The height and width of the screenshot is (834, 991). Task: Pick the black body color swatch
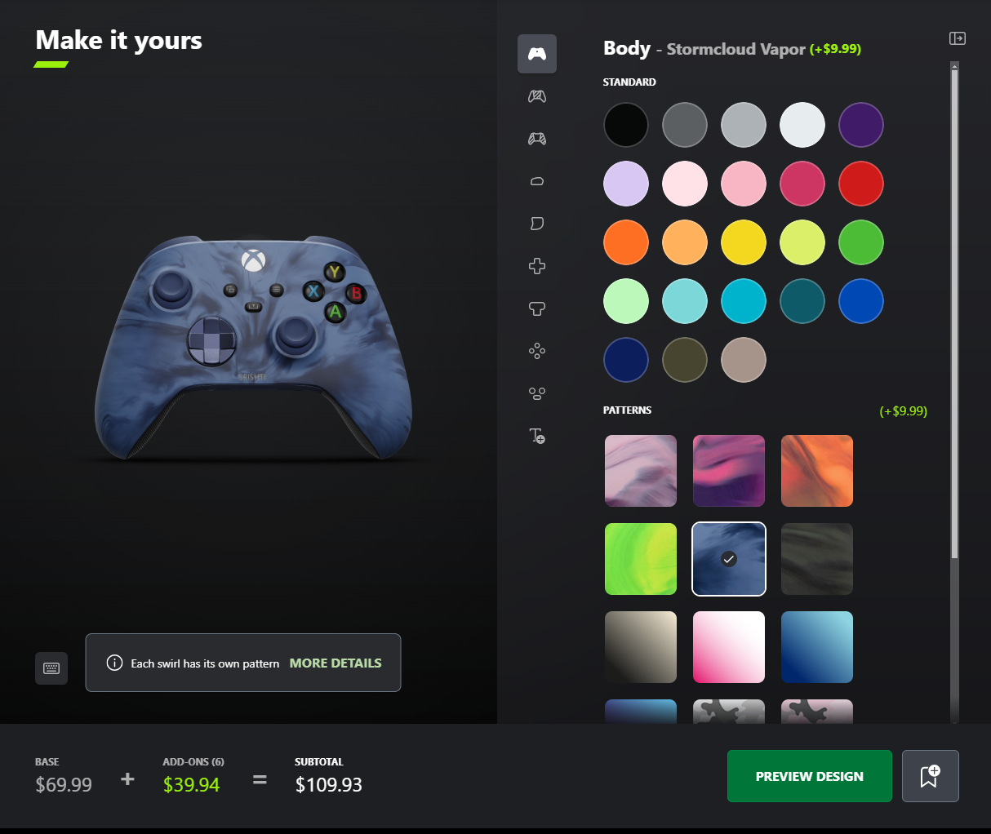coord(626,125)
